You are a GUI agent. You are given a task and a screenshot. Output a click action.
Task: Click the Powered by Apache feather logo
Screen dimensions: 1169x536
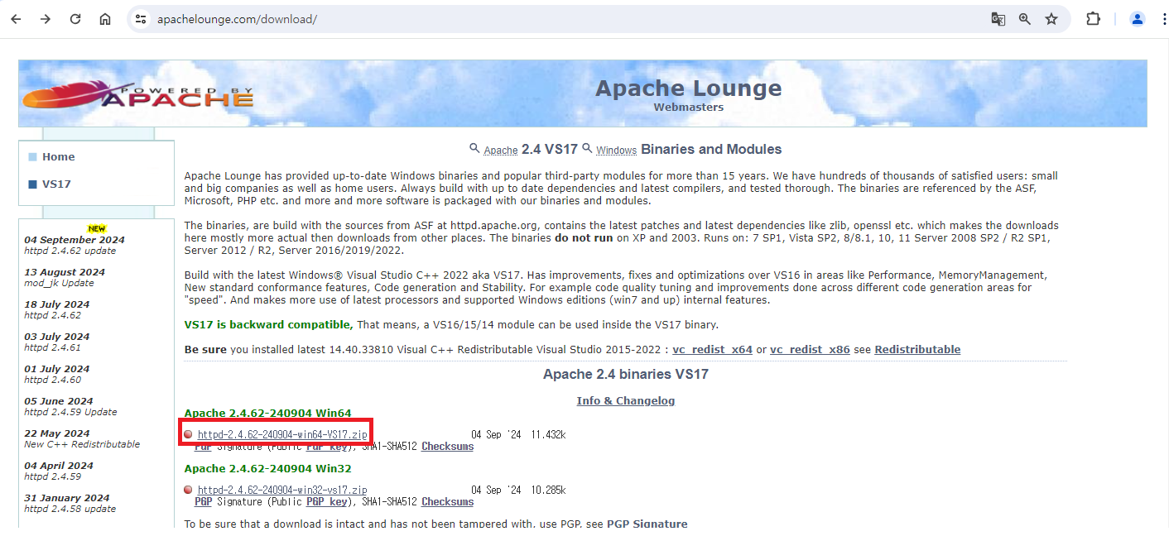click(138, 95)
